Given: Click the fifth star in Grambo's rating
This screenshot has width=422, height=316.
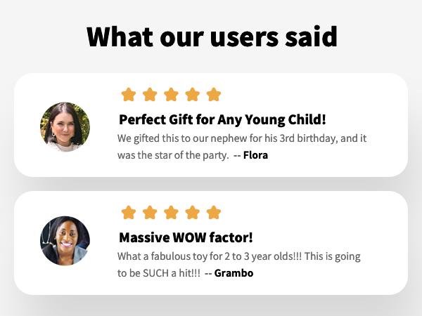Looking at the screenshot, I should pyautogui.click(x=214, y=212).
